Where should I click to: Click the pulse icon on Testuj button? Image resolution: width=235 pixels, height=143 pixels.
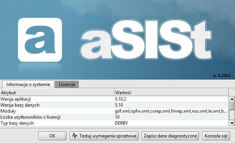coord(74,135)
